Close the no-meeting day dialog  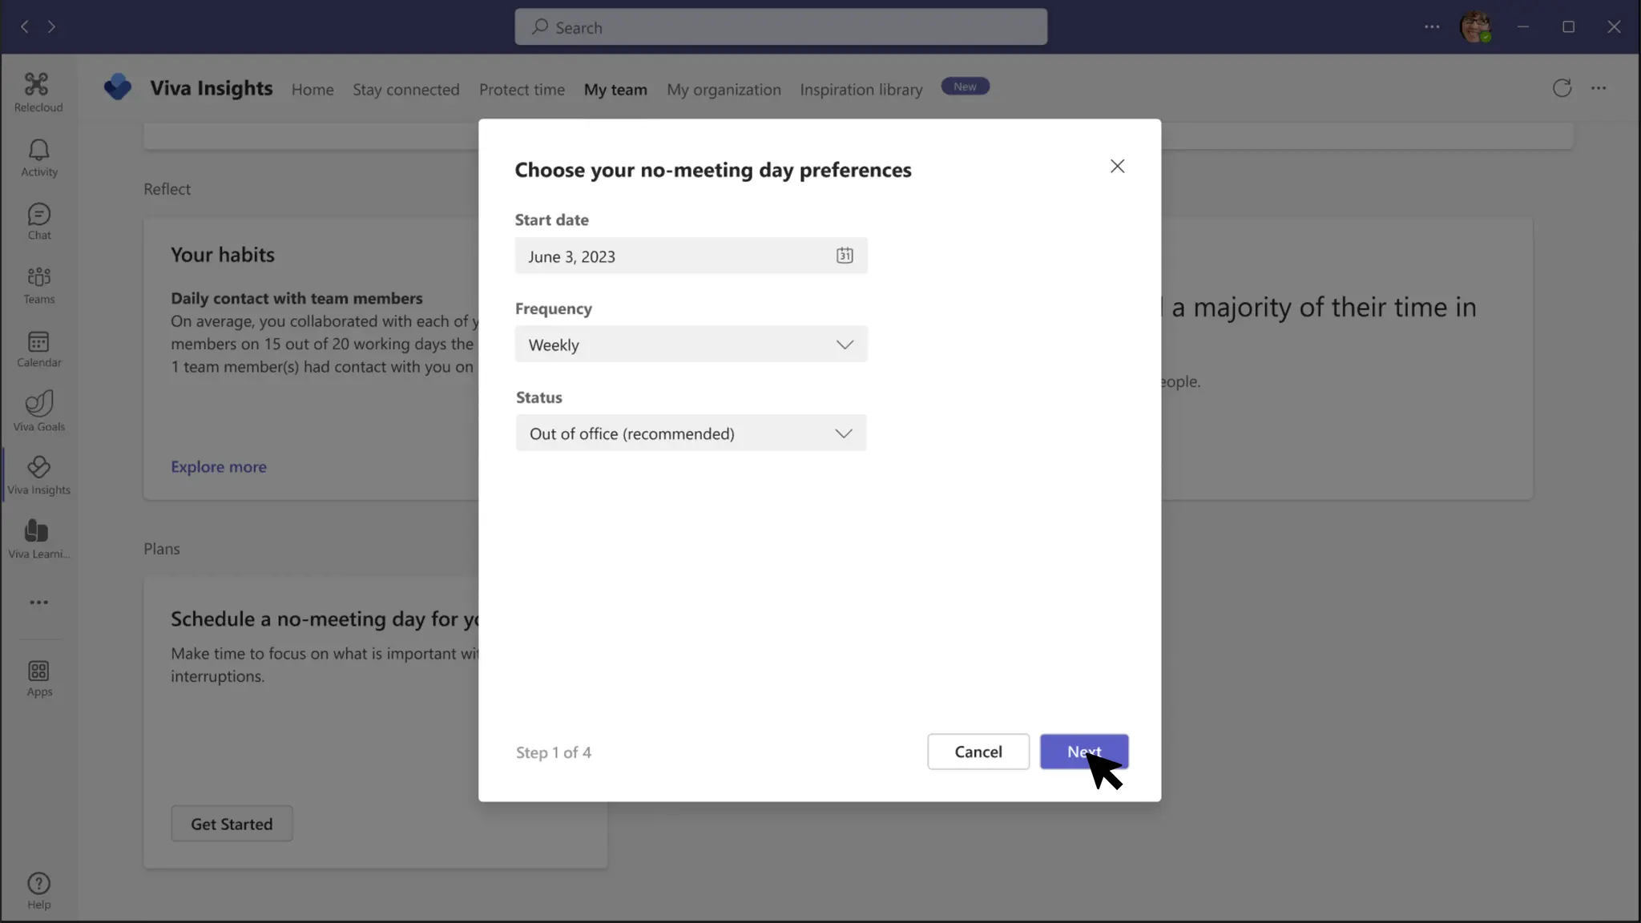pos(1117,166)
